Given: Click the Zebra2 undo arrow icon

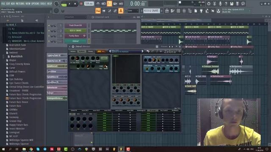Looking at the screenshot, I should coord(148,52).
